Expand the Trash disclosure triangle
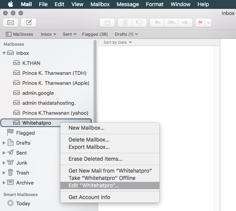The image size is (236, 211). click(x=4, y=173)
